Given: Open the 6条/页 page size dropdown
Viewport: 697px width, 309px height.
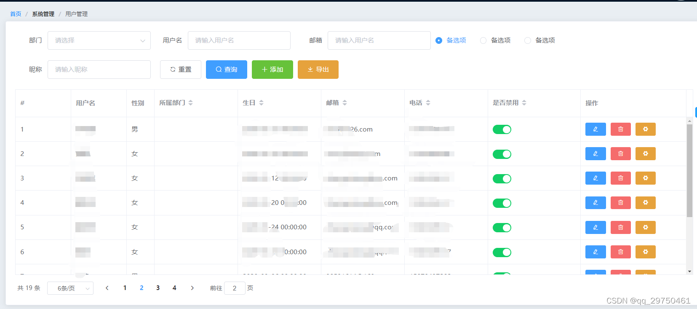Looking at the screenshot, I should click(x=70, y=288).
